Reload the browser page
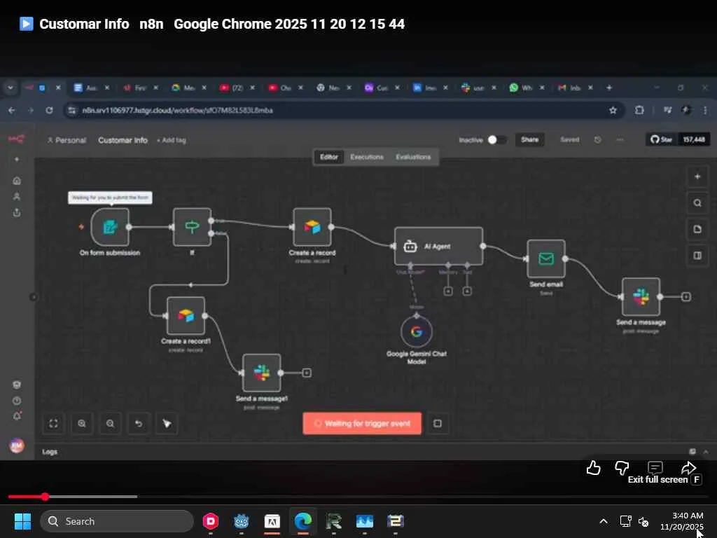 [x=50, y=110]
